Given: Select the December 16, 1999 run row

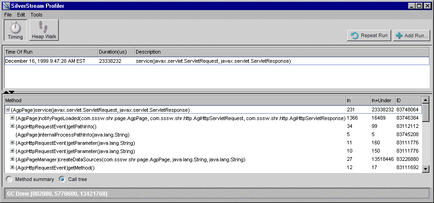Looking at the screenshot, I should pos(217,61).
